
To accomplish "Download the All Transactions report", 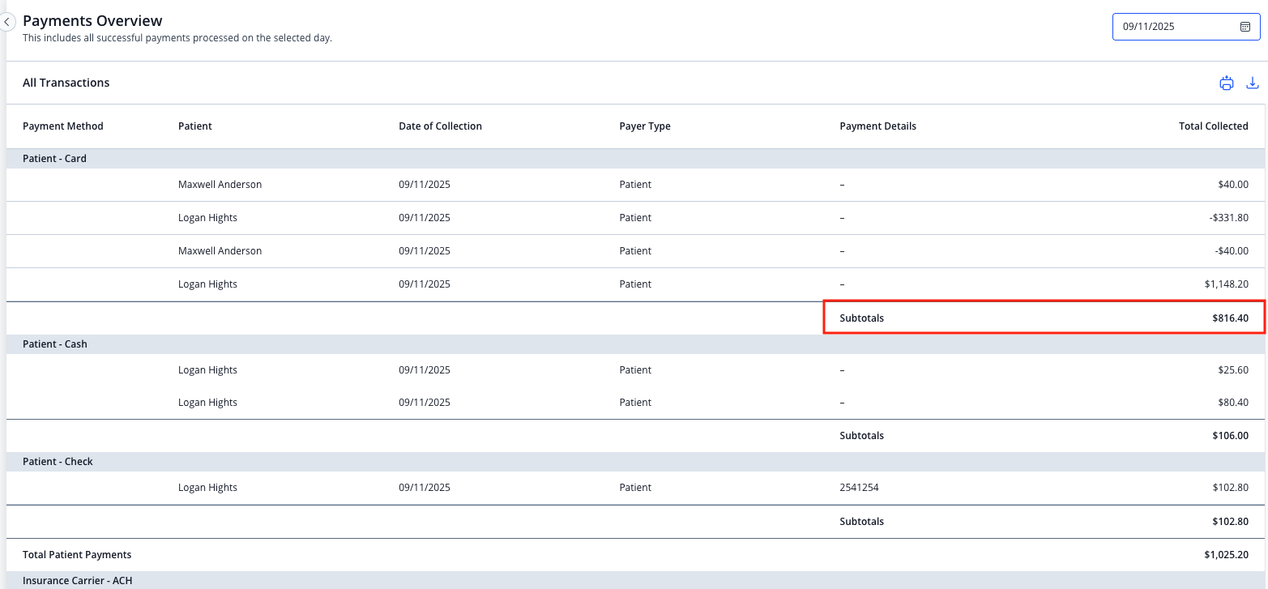I will click(1252, 83).
